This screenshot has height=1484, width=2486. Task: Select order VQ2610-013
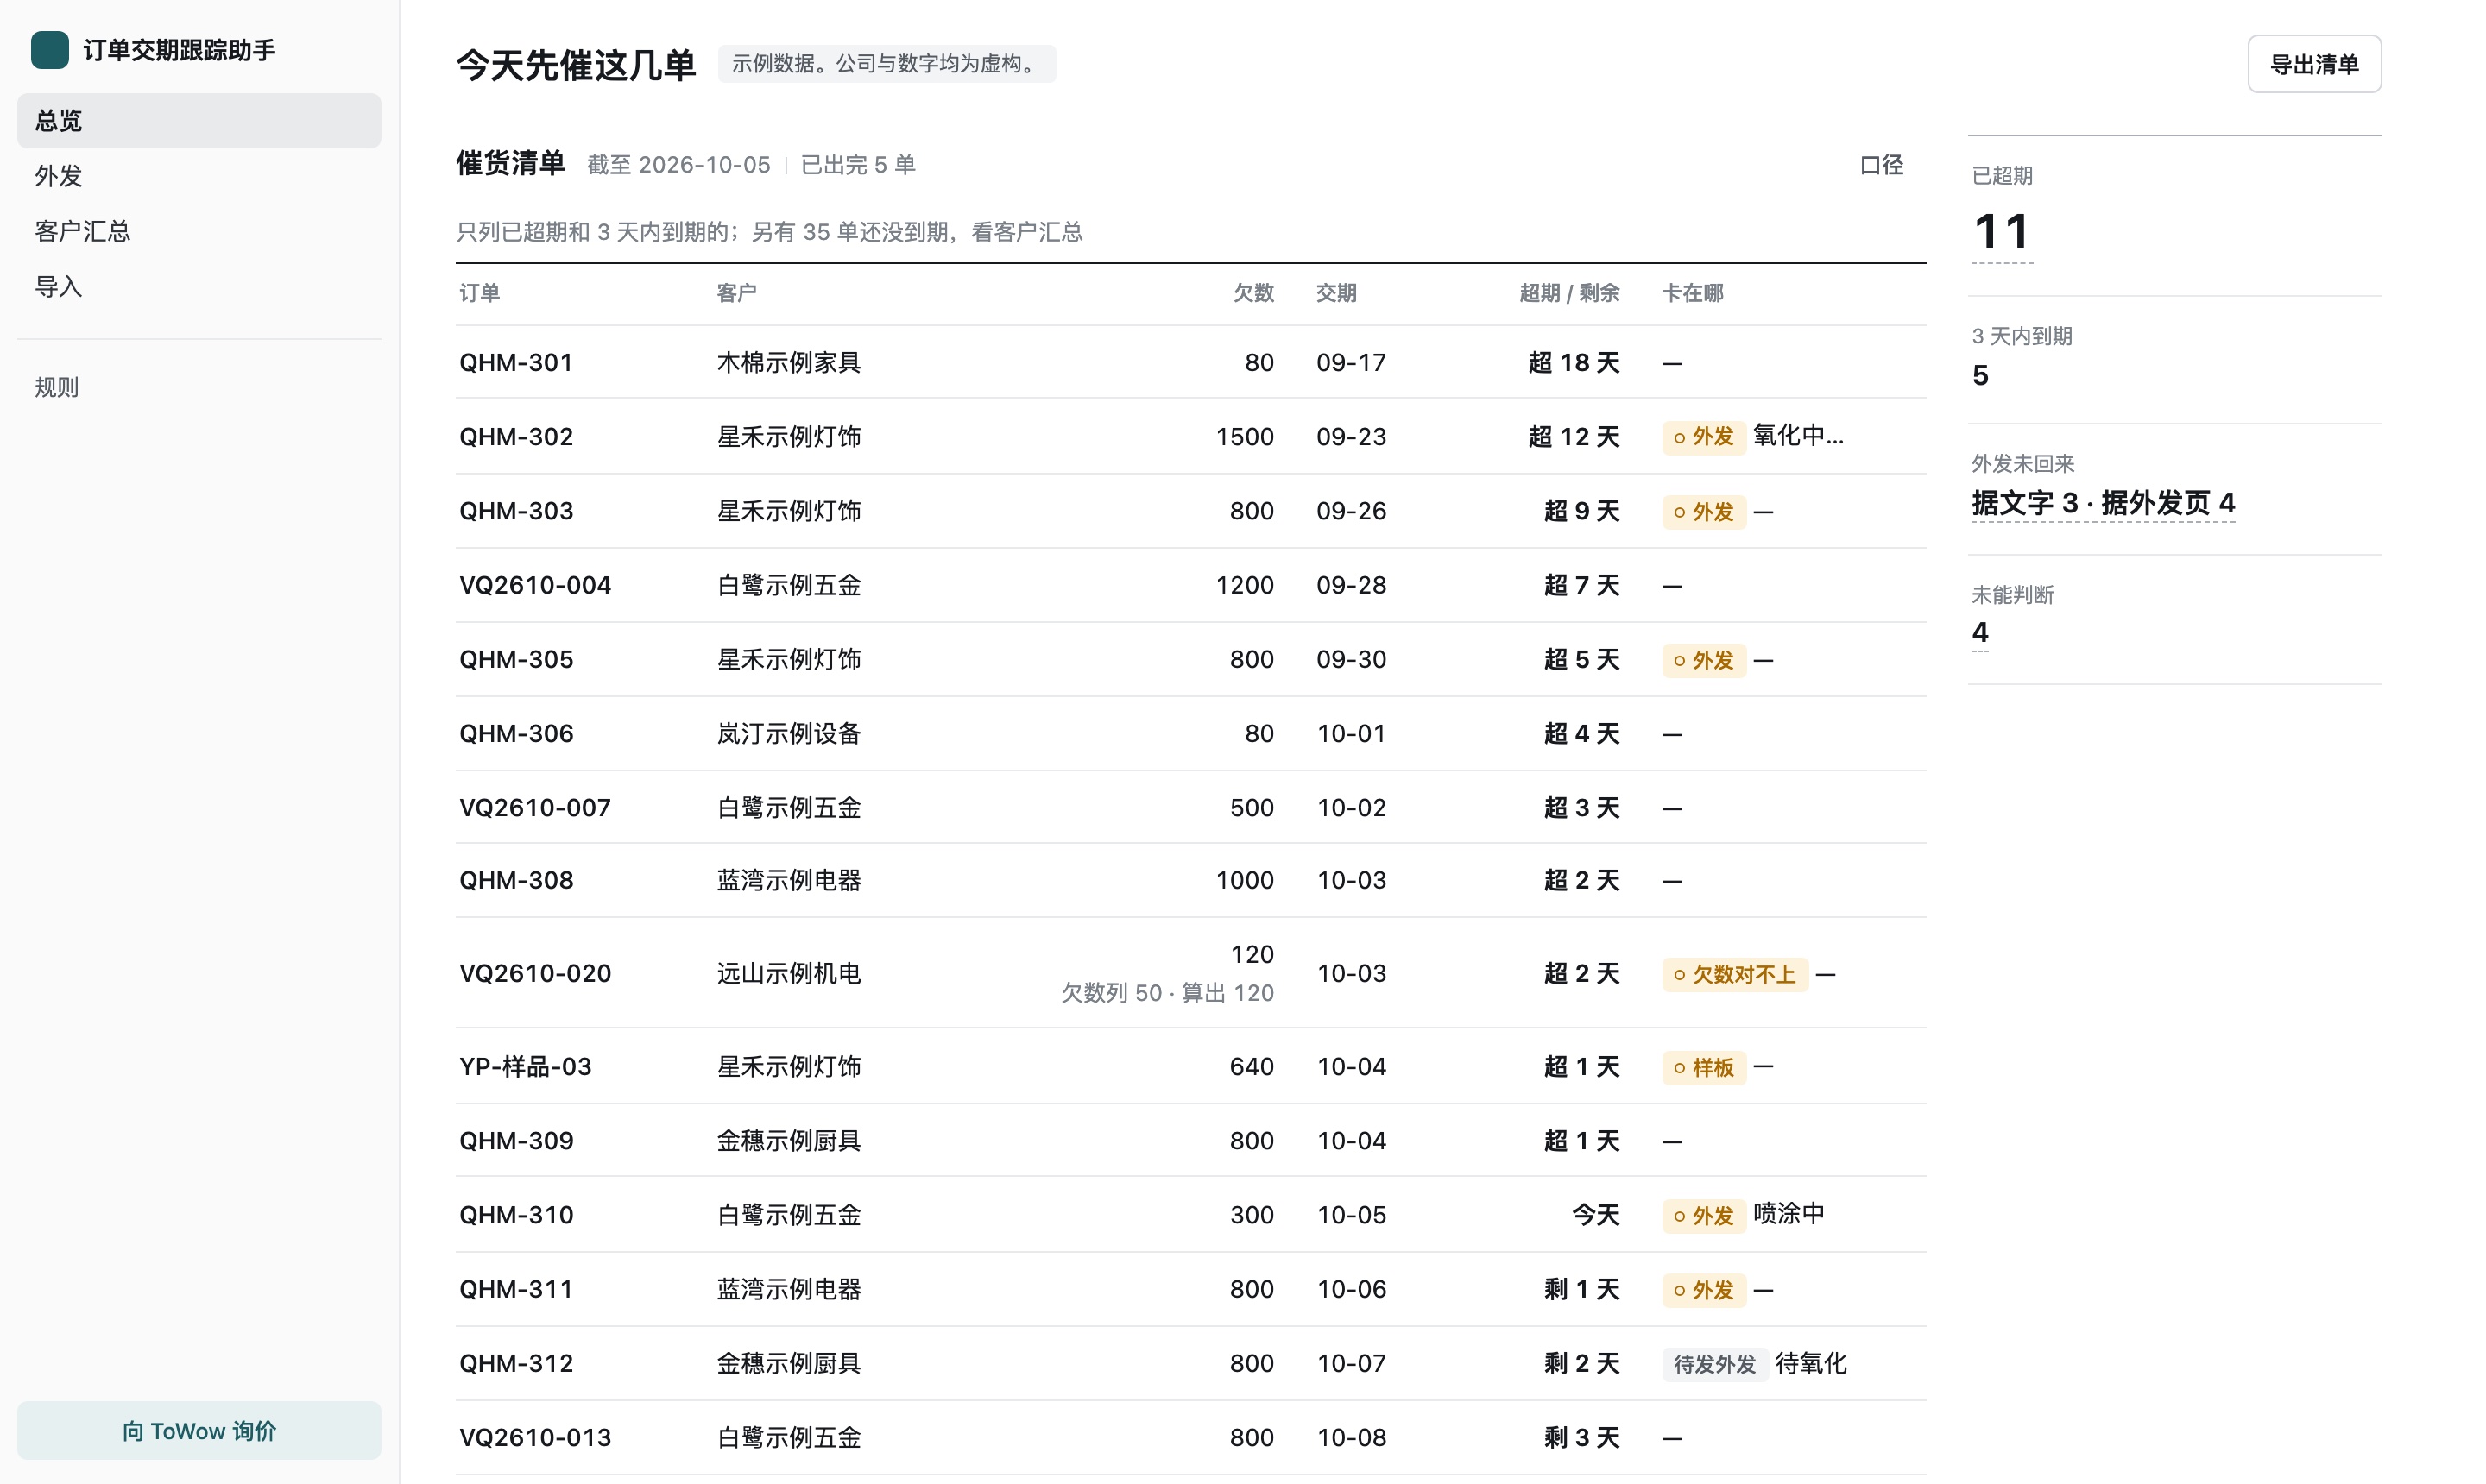point(535,1438)
